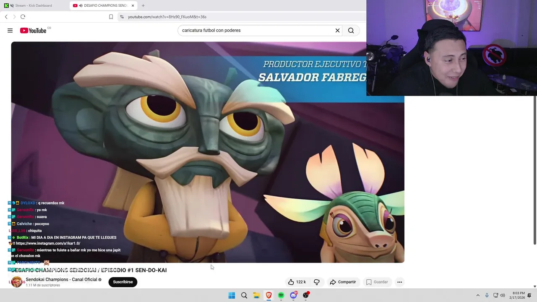The width and height of the screenshot is (537, 302).
Task: Open Sendokai Champions - Canal Oficial channel link
Action: (x=61, y=279)
